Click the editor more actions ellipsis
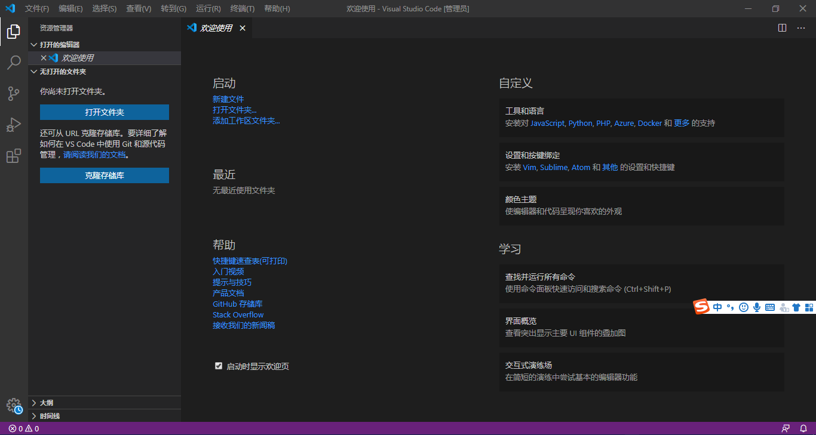Viewport: 816px width, 435px height. pyautogui.click(x=801, y=27)
